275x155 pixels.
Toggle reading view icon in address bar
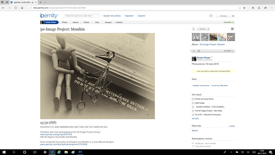[x=240, y=8]
